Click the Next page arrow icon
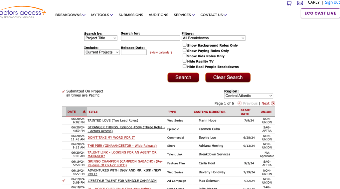The height and width of the screenshot is (189, 340). click(x=273, y=103)
